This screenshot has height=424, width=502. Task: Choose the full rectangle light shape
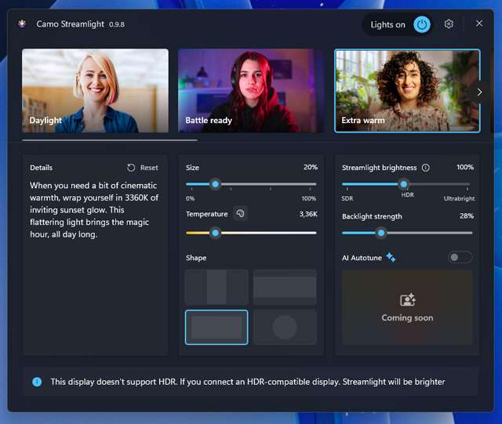[216, 327]
